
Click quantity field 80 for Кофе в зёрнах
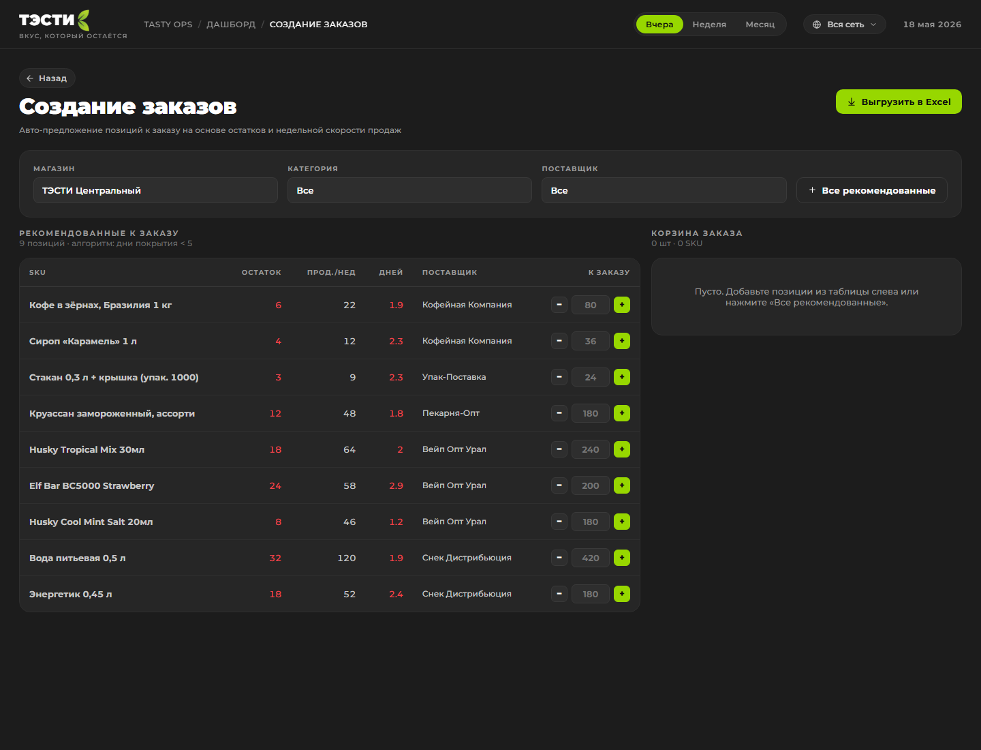[591, 305]
